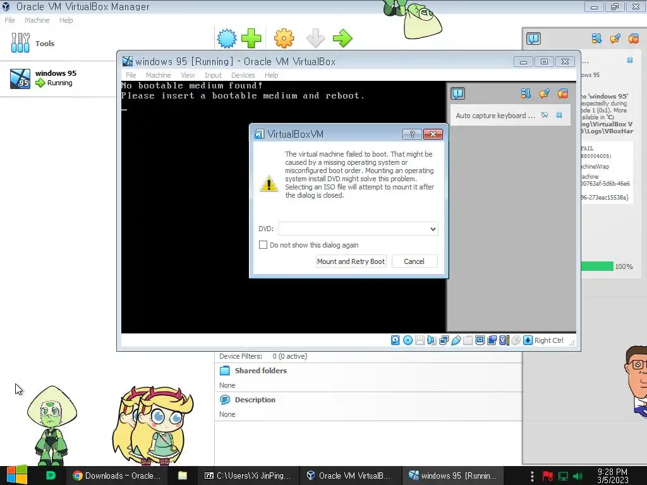The height and width of the screenshot is (485, 647).
Task: Open File menu in VM window
Action: (x=131, y=75)
